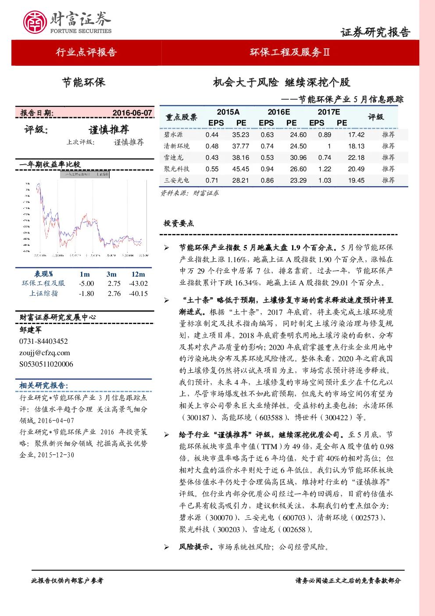Click the headline 机会大于风险 继续深挖个股
The height and width of the screenshot is (616, 435).
282,82
